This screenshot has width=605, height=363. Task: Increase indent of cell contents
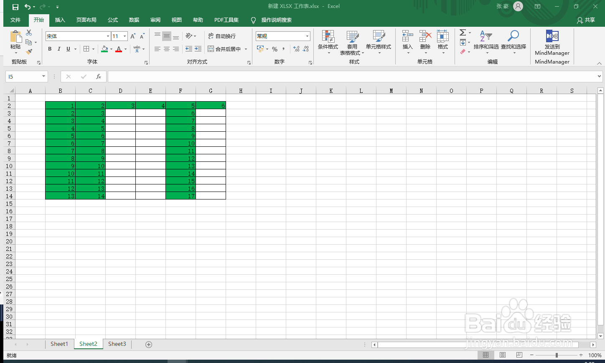pyautogui.click(x=198, y=49)
